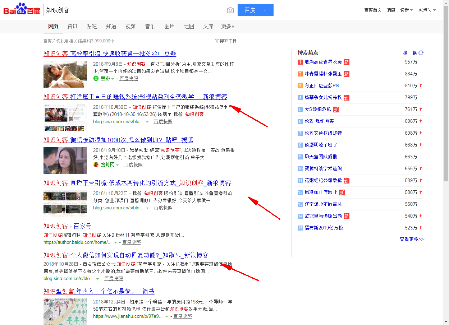Click rank 3 badge for 方正回应盗版PS
Image resolution: width=449 pixels, height=325 pixels.
300,86
